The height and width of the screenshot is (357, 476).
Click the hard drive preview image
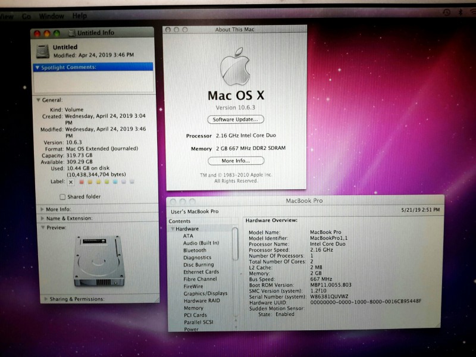[x=99, y=261]
